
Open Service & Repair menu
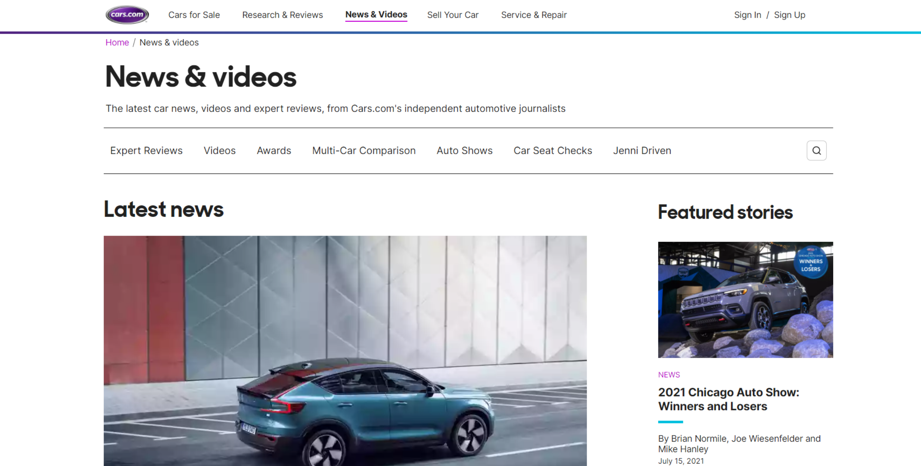[534, 15]
